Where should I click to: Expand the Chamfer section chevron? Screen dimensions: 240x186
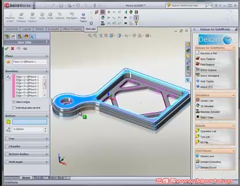pyautogui.click(x=47, y=146)
